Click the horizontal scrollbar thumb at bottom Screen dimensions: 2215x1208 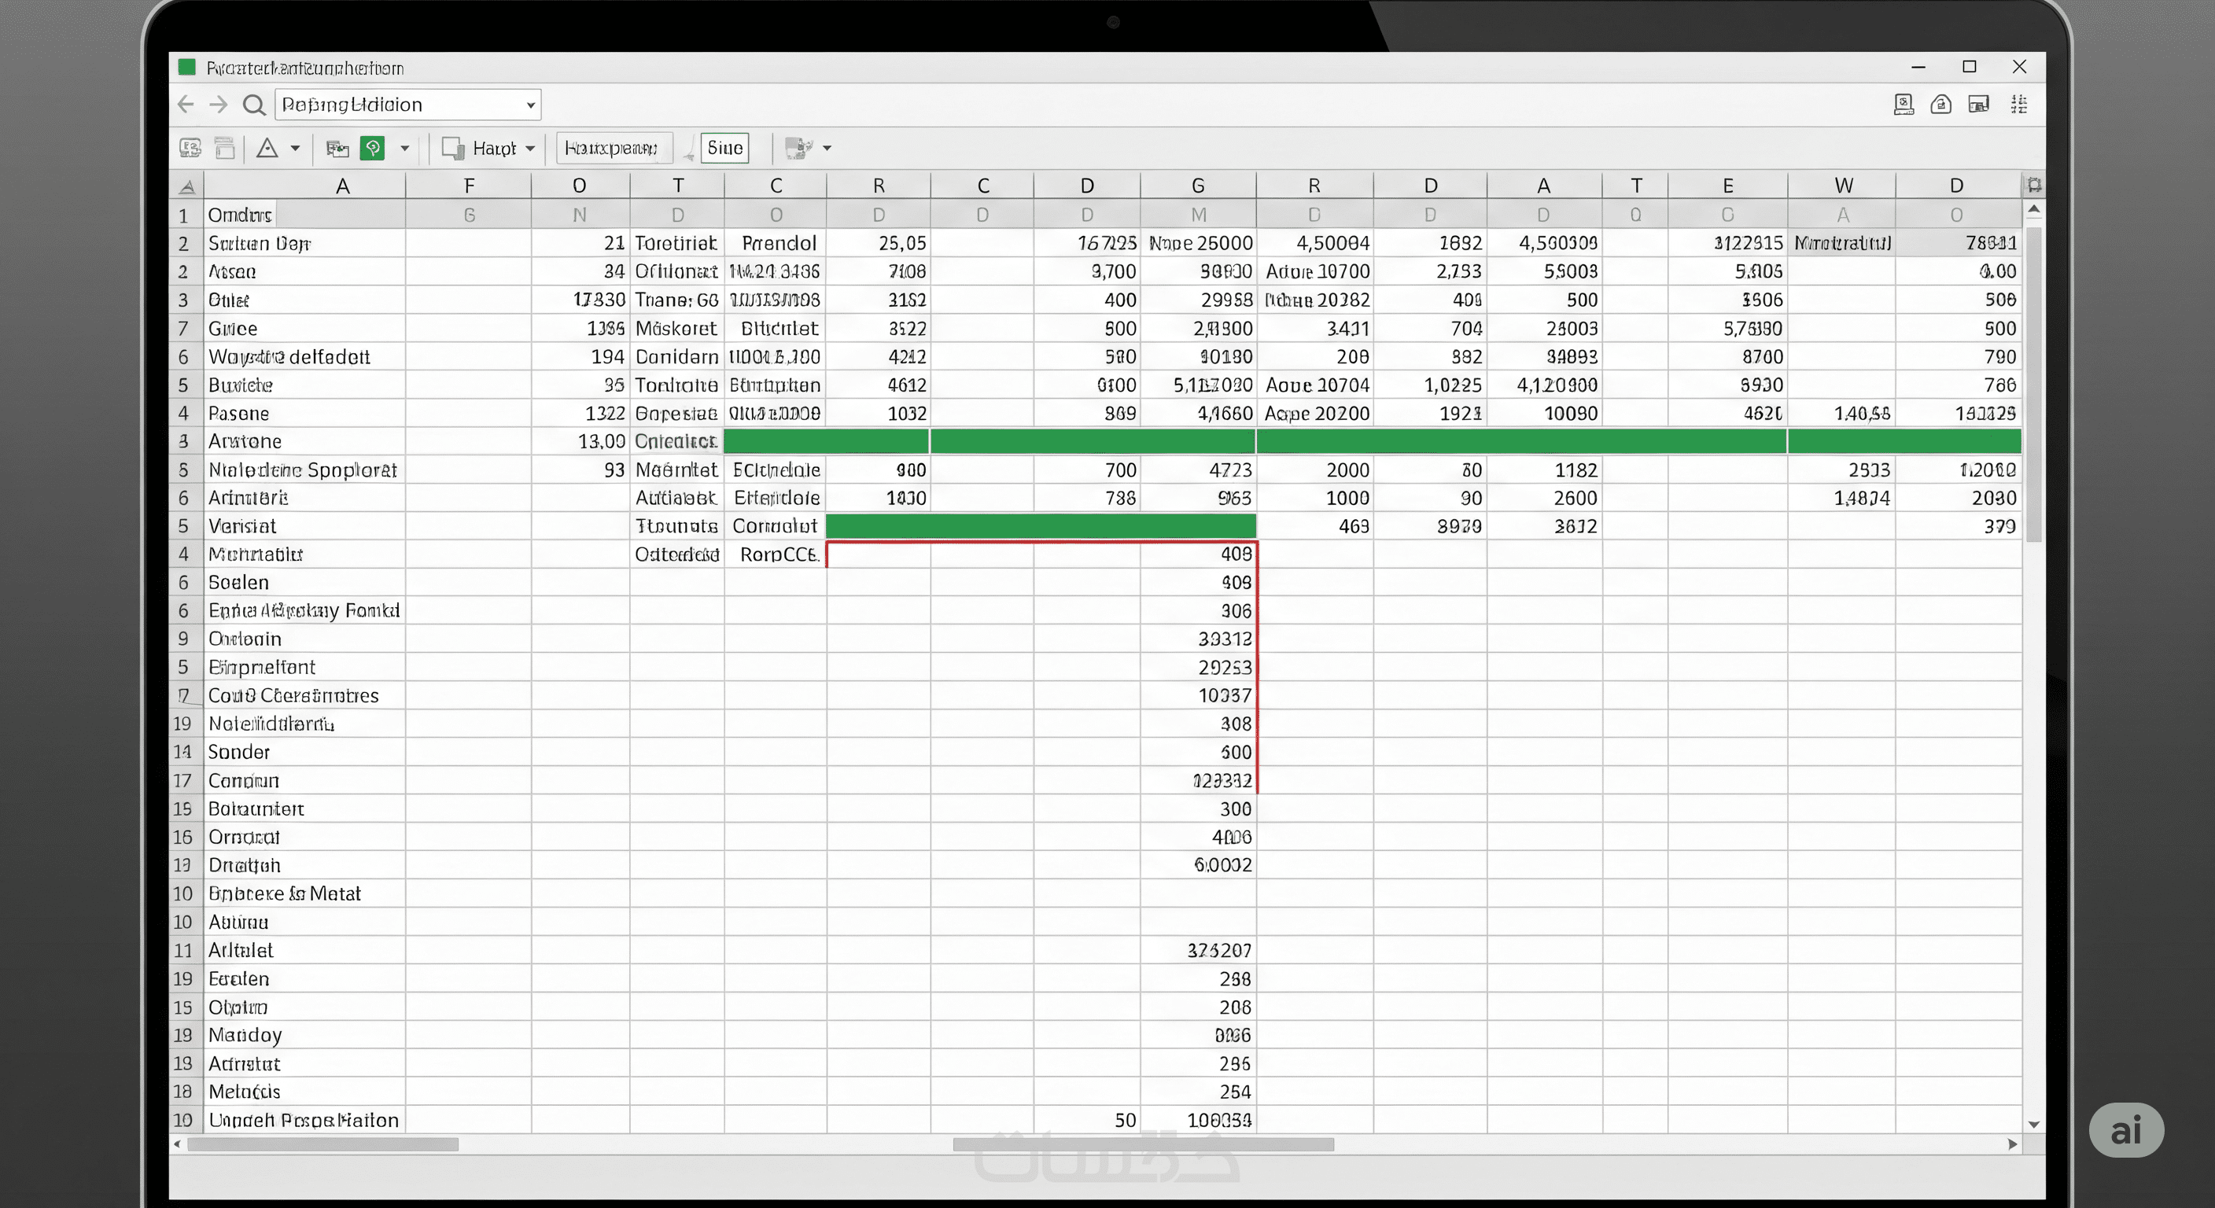coord(1143,1144)
